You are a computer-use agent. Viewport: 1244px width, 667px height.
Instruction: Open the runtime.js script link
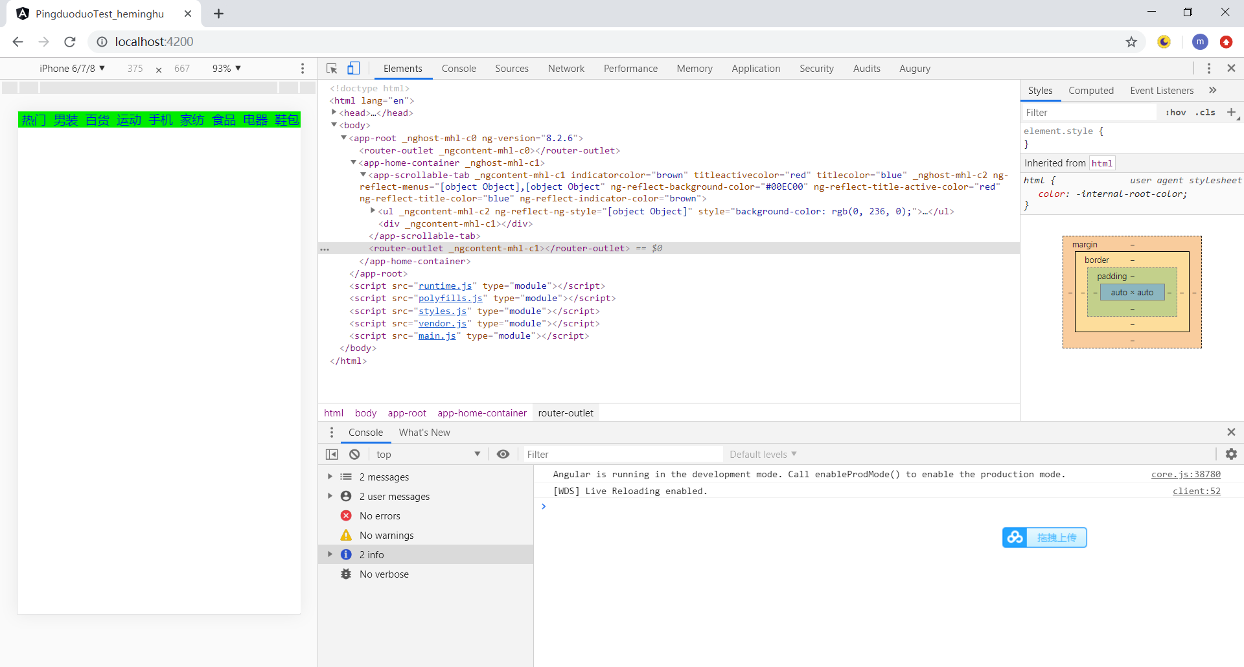tap(445, 286)
